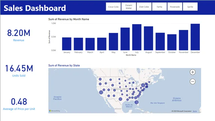Click the December x-axis label

[195, 52]
